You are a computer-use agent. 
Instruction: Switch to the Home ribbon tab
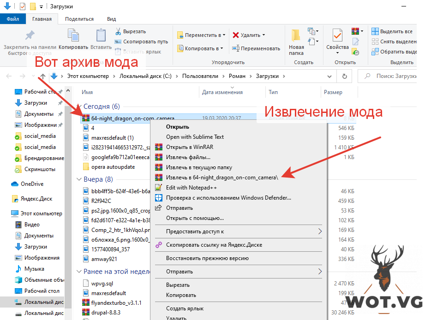click(42, 19)
